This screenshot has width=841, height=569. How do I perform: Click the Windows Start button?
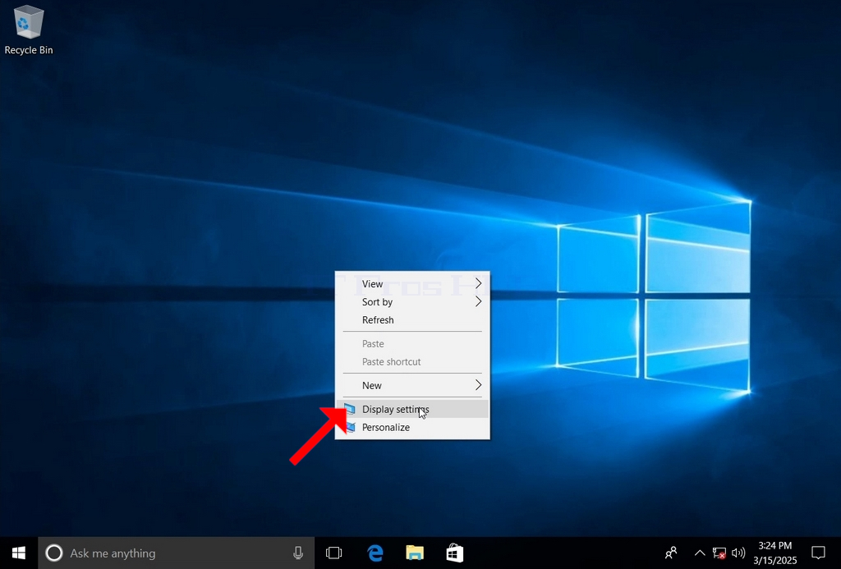click(19, 553)
